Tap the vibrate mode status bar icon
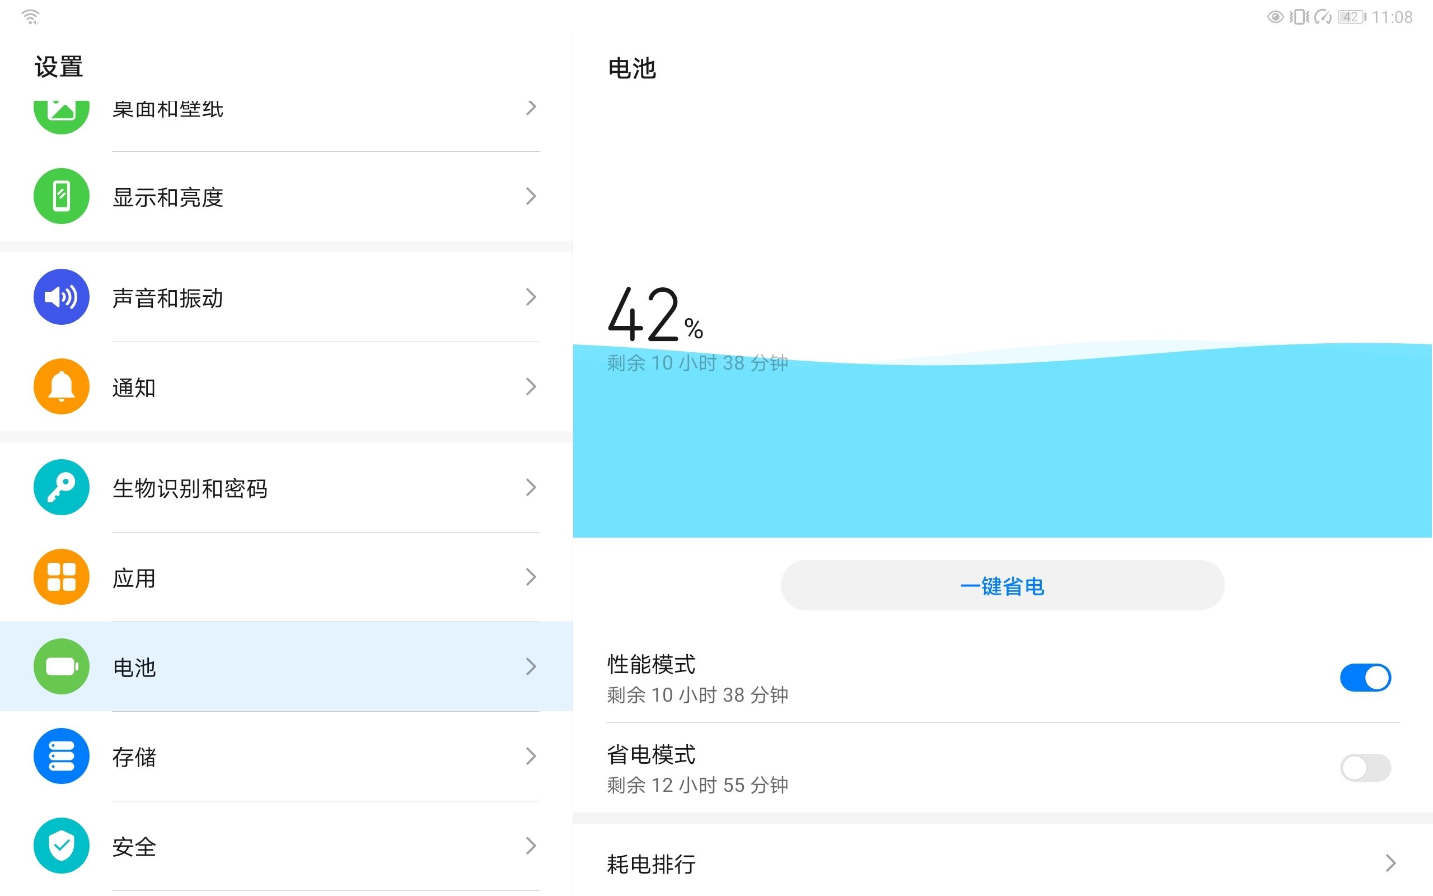 click(x=1299, y=17)
